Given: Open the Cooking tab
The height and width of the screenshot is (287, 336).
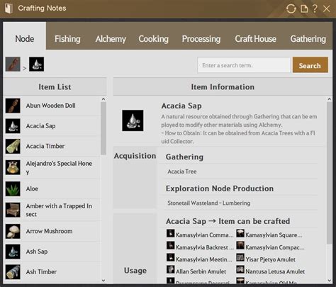Looking at the screenshot, I should pos(153,39).
